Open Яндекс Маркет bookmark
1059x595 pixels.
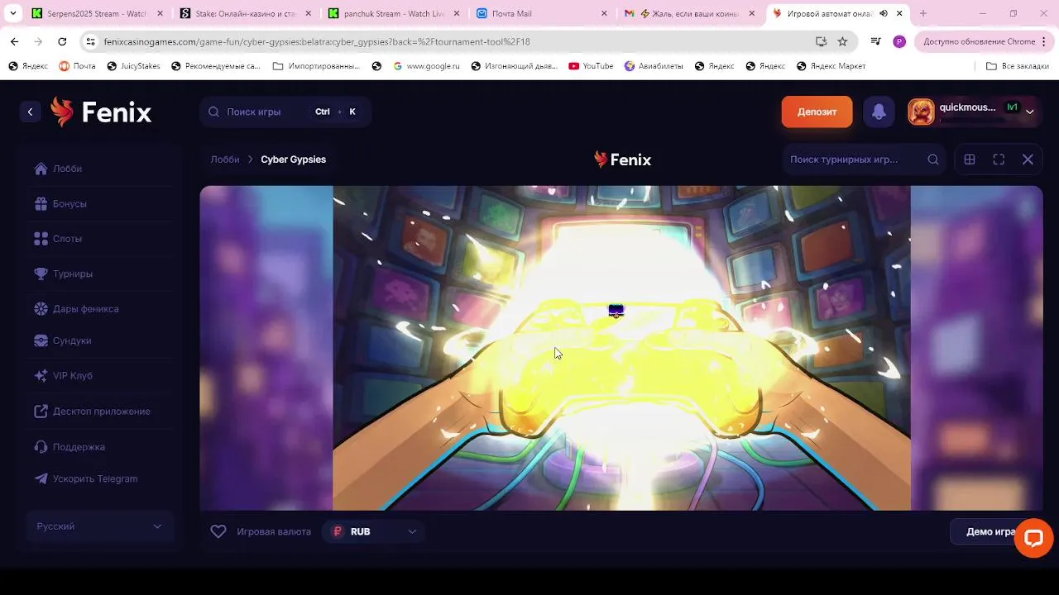pyautogui.click(x=831, y=66)
